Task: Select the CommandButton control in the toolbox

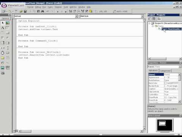Action: (8, 33)
